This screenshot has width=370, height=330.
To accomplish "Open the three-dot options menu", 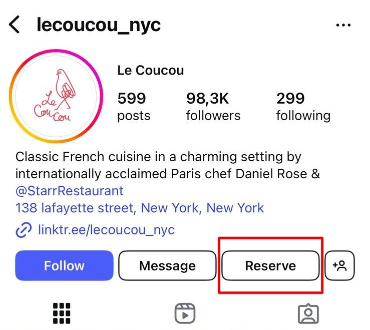I will [x=343, y=25].
